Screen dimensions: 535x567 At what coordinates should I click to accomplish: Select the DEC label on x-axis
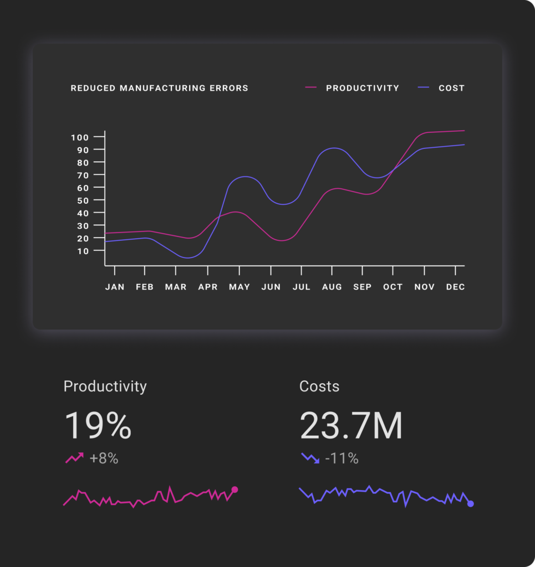pyautogui.click(x=455, y=287)
